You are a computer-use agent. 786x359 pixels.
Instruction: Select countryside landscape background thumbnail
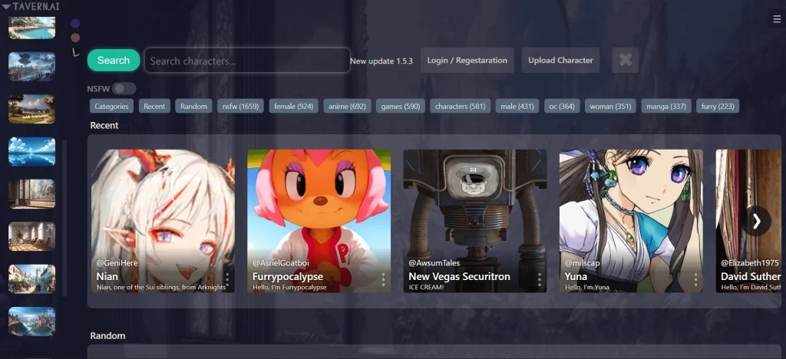tap(32, 109)
